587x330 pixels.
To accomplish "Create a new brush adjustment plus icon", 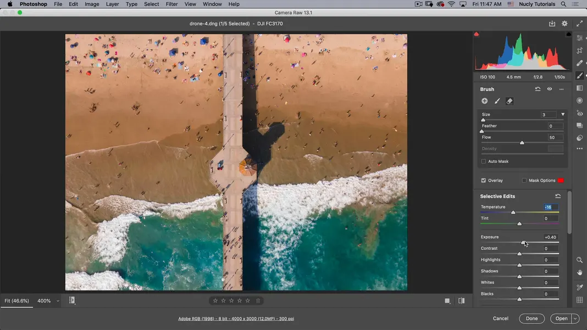I will [484, 101].
